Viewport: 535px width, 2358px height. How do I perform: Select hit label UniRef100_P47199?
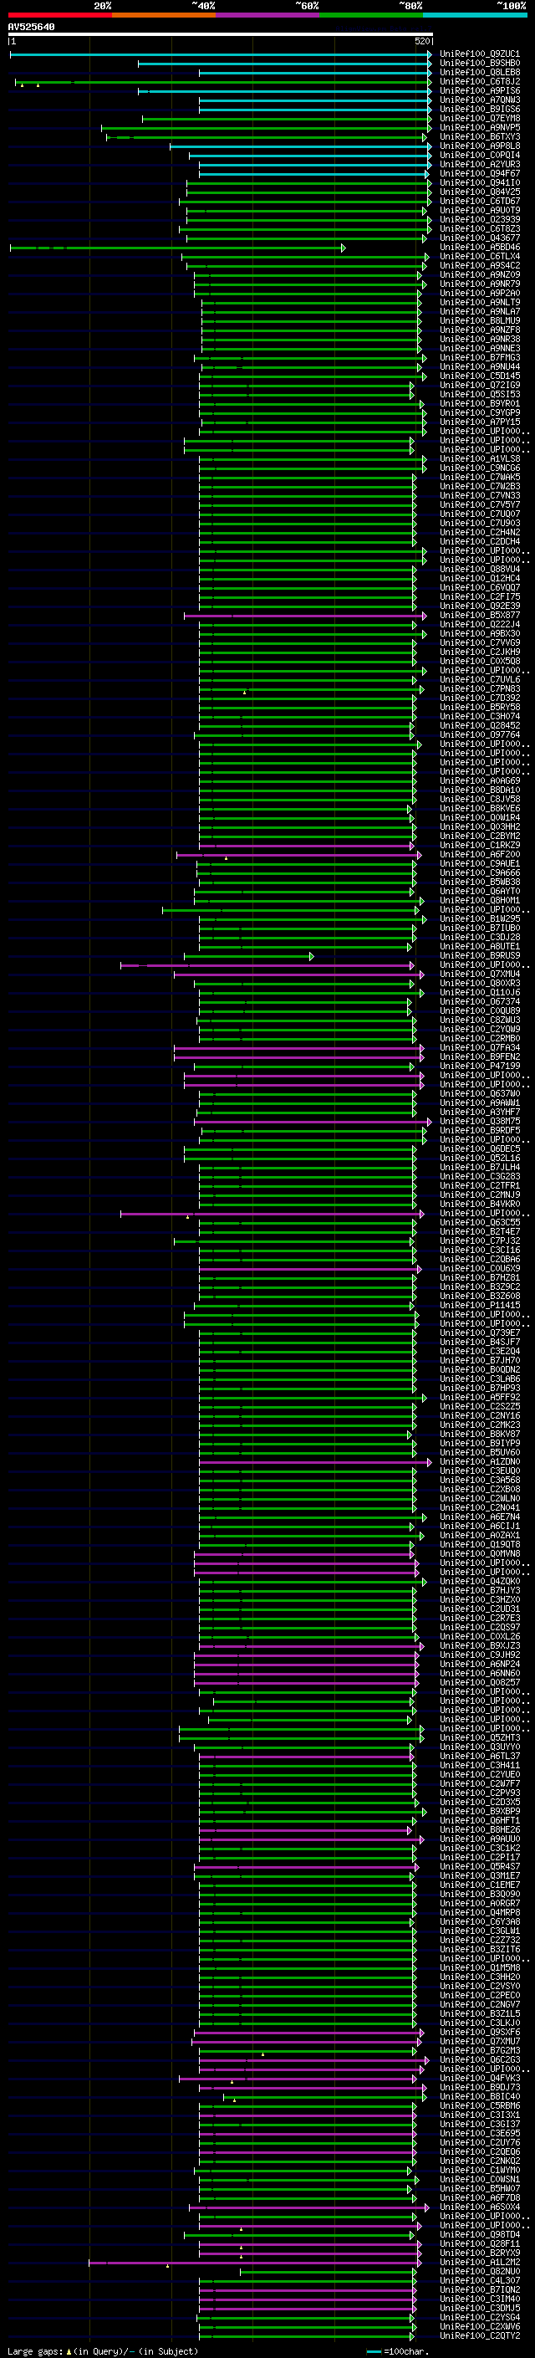pyautogui.click(x=480, y=1066)
